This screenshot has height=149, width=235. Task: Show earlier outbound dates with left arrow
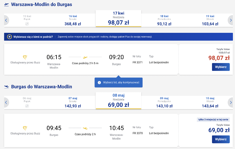click(x=6, y=20)
